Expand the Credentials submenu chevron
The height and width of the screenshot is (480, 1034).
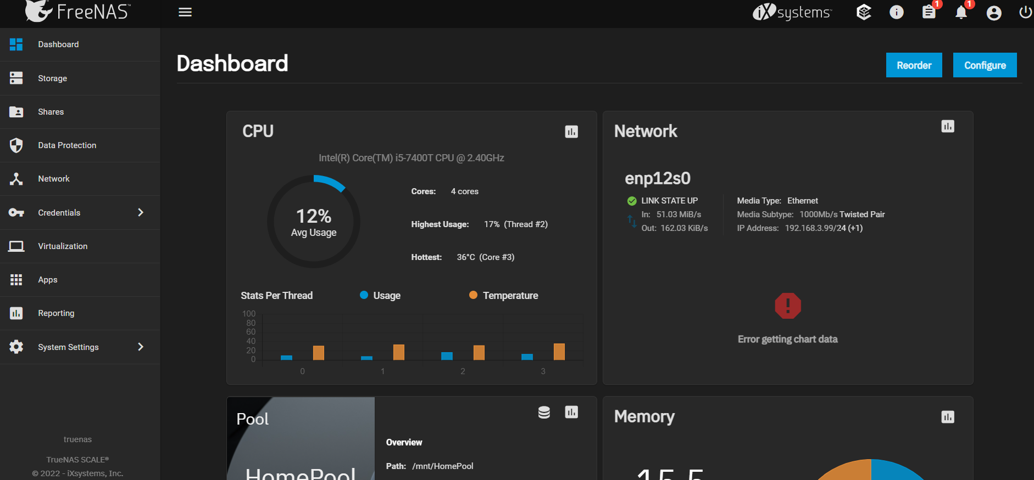point(141,212)
